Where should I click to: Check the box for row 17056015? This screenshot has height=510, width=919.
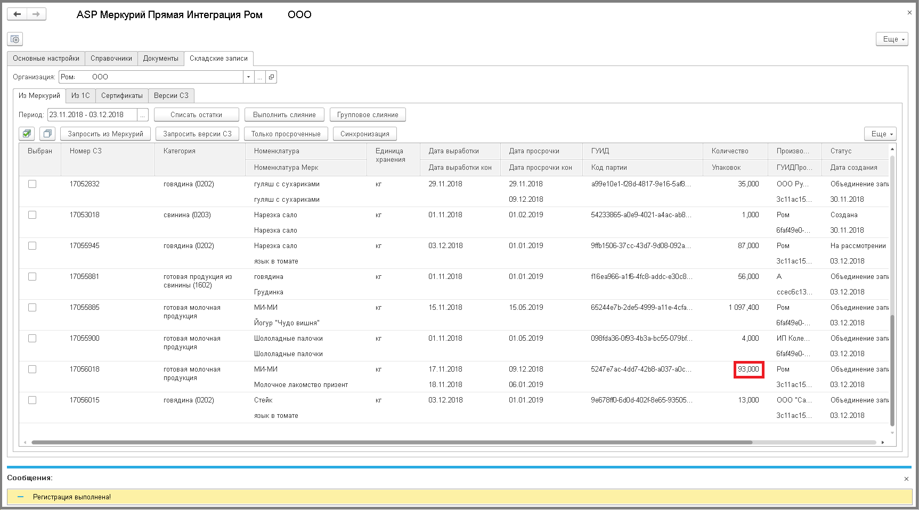pos(32,400)
